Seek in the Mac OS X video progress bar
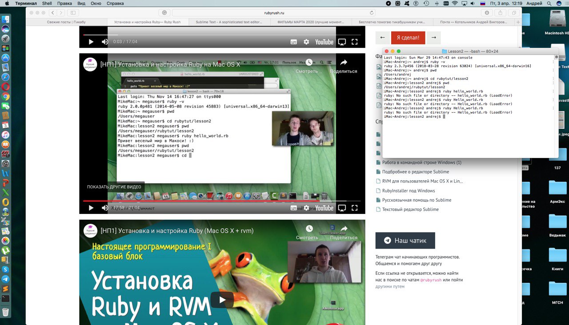This screenshot has height=325, width=569. coord(222,201)
